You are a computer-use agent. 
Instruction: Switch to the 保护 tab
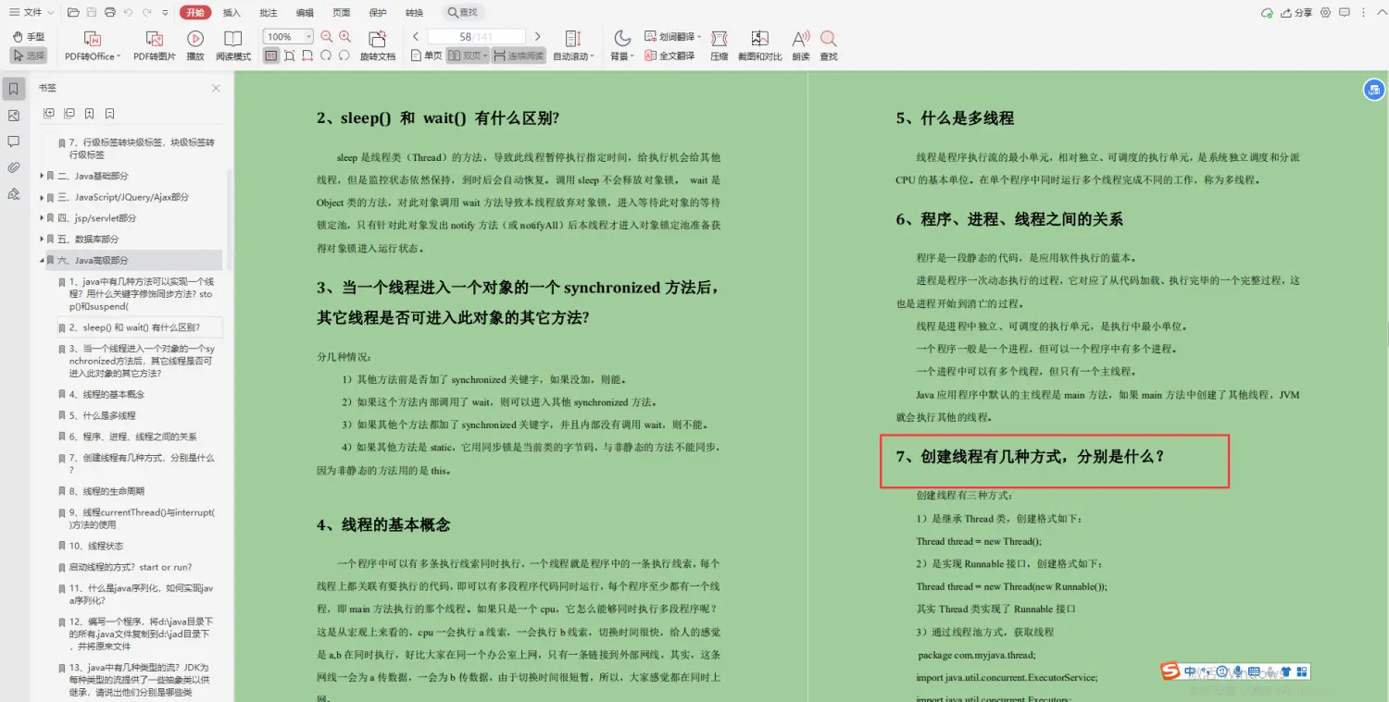coord(378,13)
